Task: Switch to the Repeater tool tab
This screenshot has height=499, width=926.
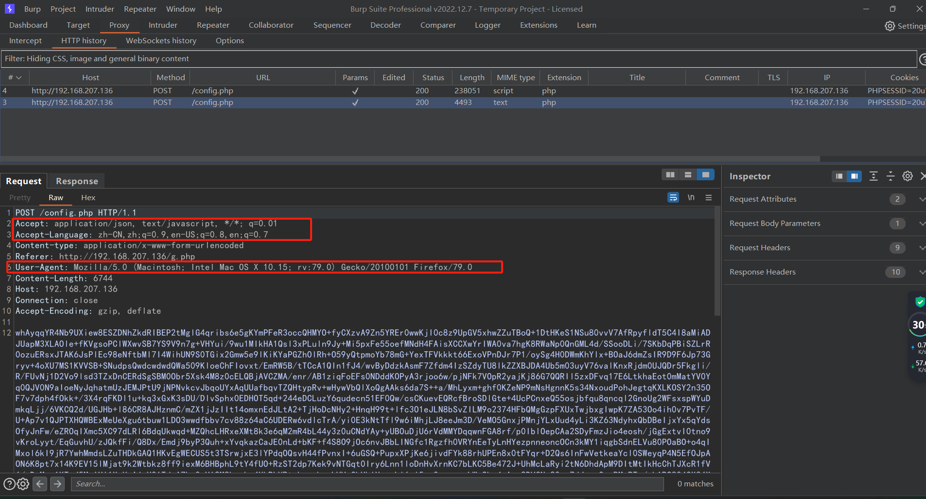Action: (x=213, y=25)
